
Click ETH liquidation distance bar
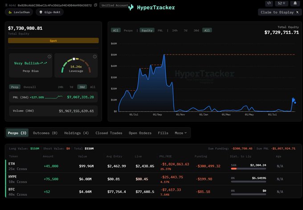point(249,169)
